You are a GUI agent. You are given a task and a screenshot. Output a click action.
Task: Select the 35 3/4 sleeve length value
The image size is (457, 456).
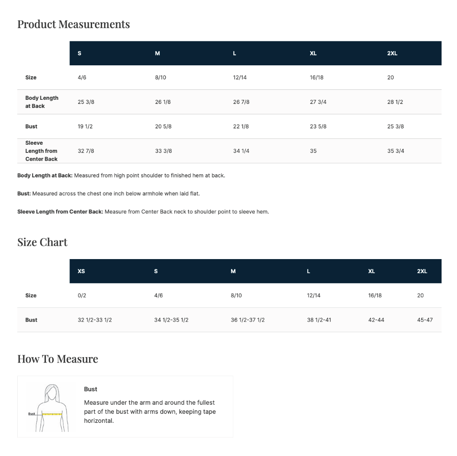[395, 151]
